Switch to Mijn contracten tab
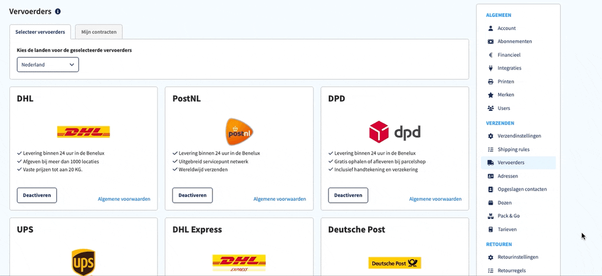Screen dimensions: 602x276 (99, 32)
